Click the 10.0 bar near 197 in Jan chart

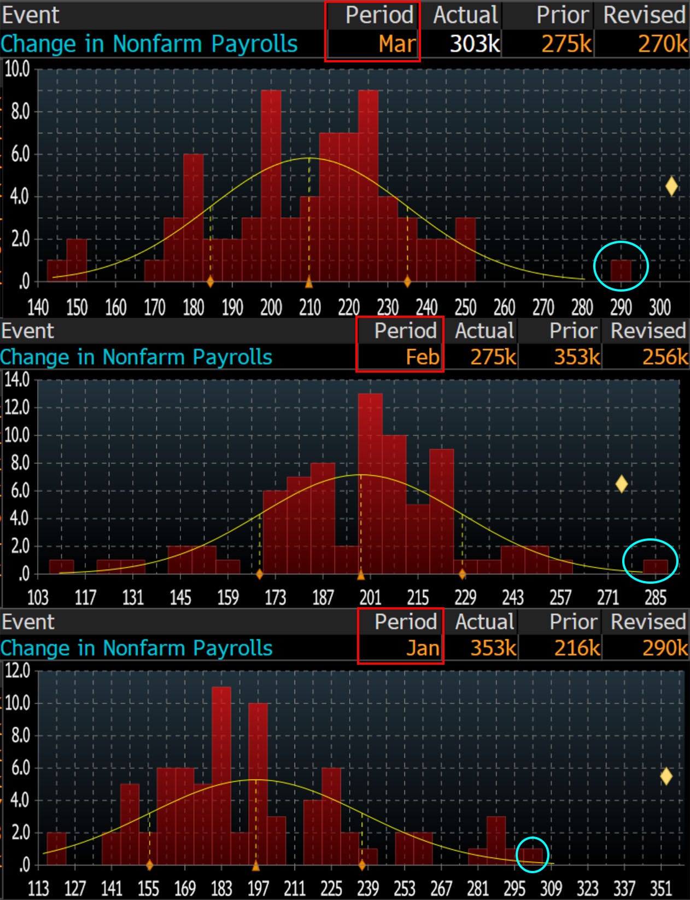point(258,784)
